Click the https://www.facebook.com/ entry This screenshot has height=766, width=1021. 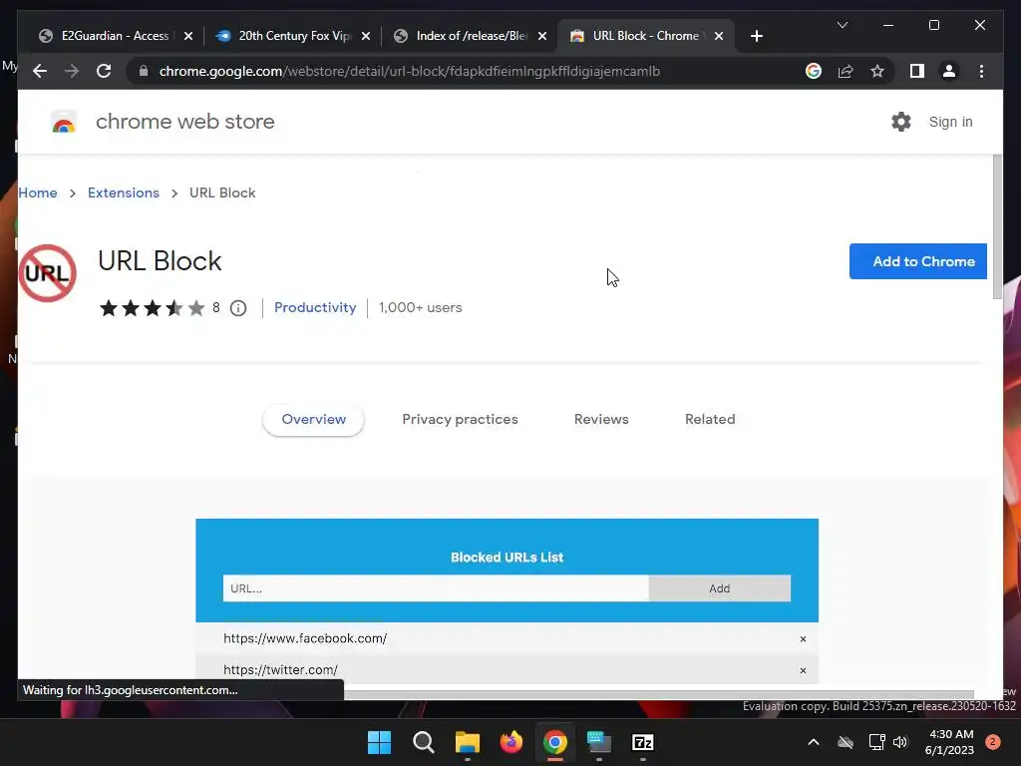tap(305, 638)
